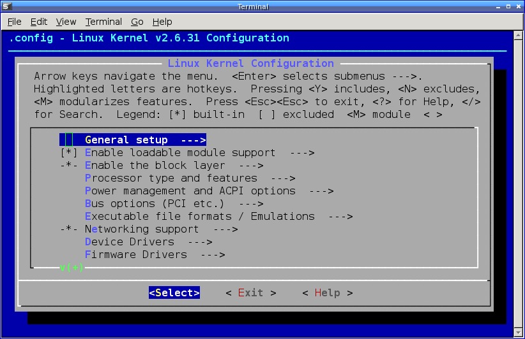Image resolution: width=525 pixels, height=339 pixels.
Task: Minimize the Terminal window
Action: coord(498,6)
